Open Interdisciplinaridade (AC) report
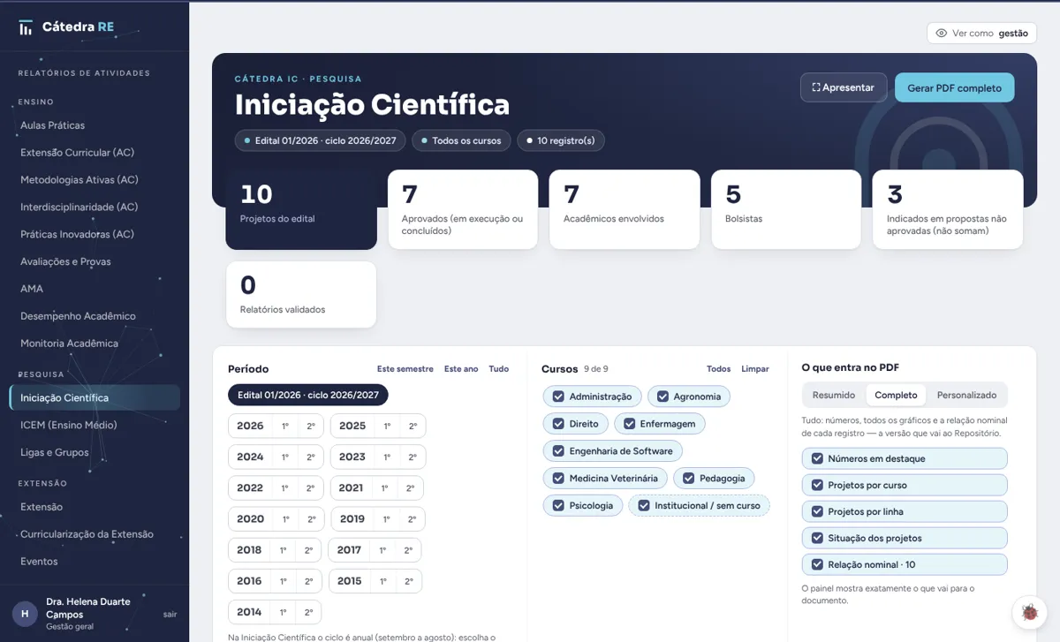Screen dimensions: 1060x642 point(95,208)
